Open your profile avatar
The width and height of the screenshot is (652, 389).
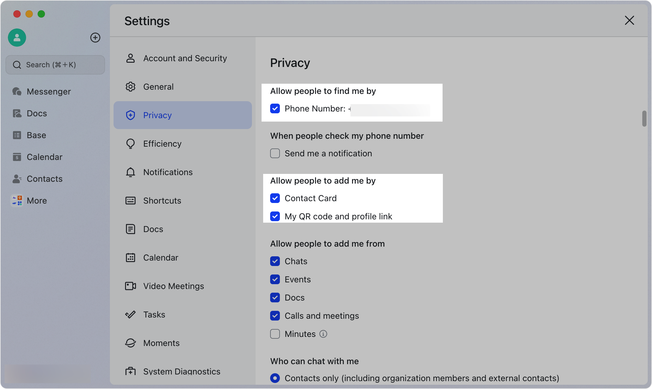click(17, 38)
